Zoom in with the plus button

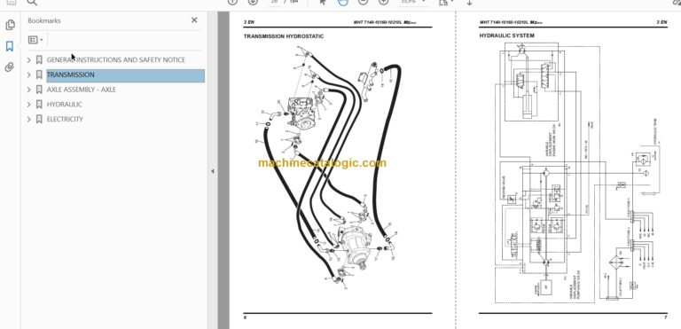(383, 2)
